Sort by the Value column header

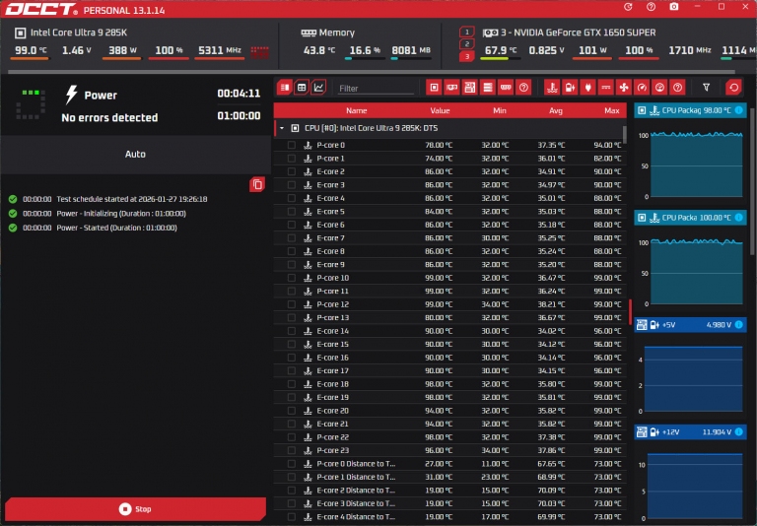[x=440, y=111]
